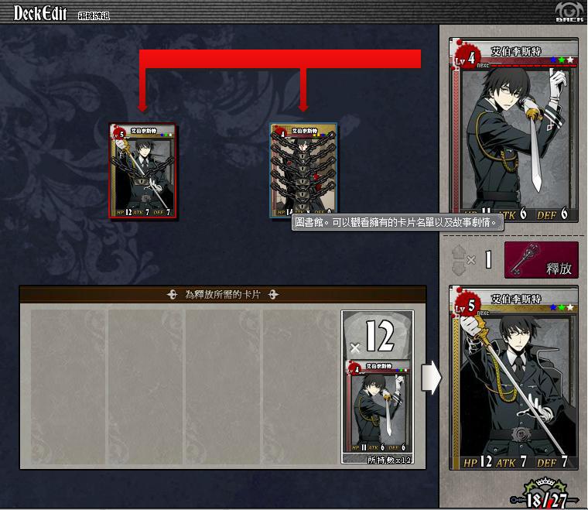Click the red 釋放 release button
Viewport: 588px width, 510px height.
click(x=542, y=260)
